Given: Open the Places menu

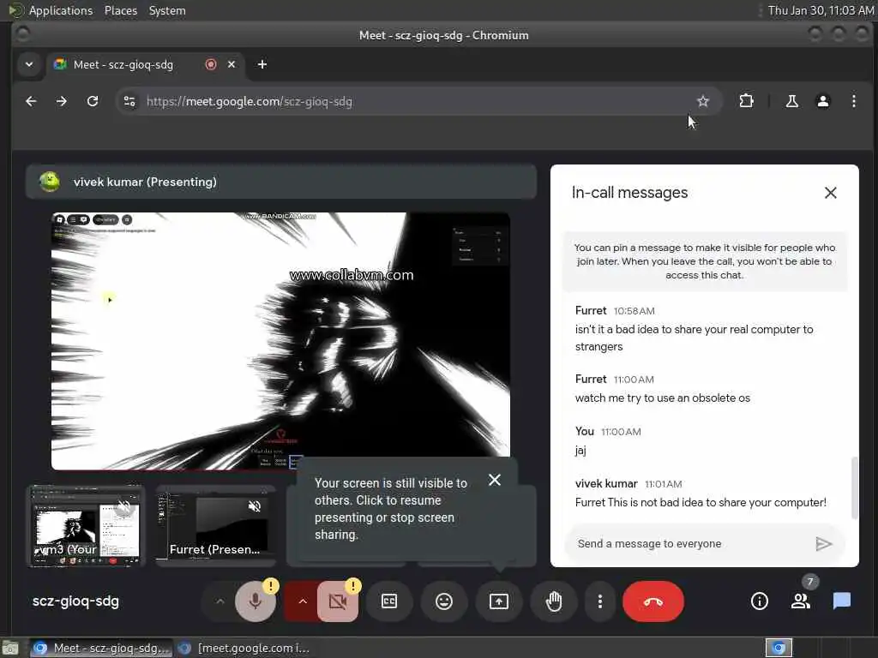Looking at the screenshot, I should [x=120, y=10].
